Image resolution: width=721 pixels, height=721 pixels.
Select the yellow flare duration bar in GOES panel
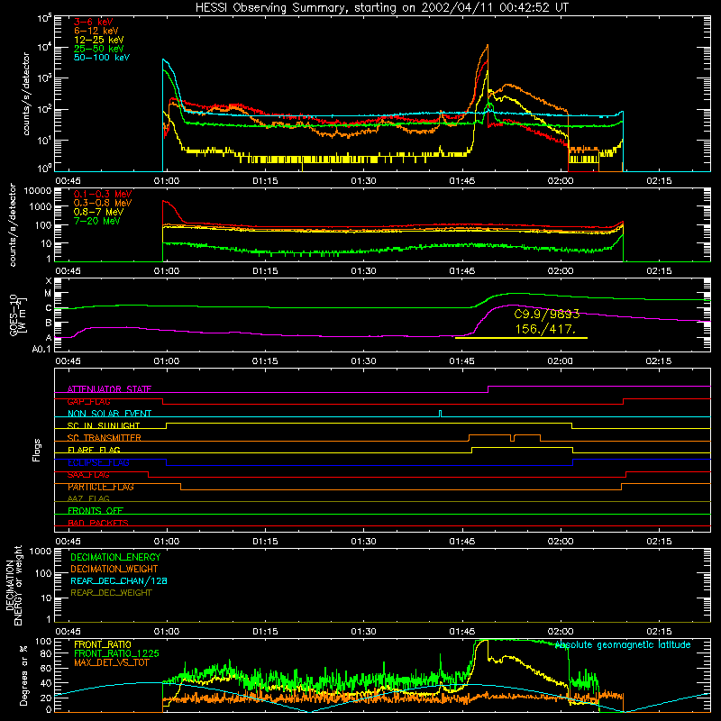click(521, 338)
